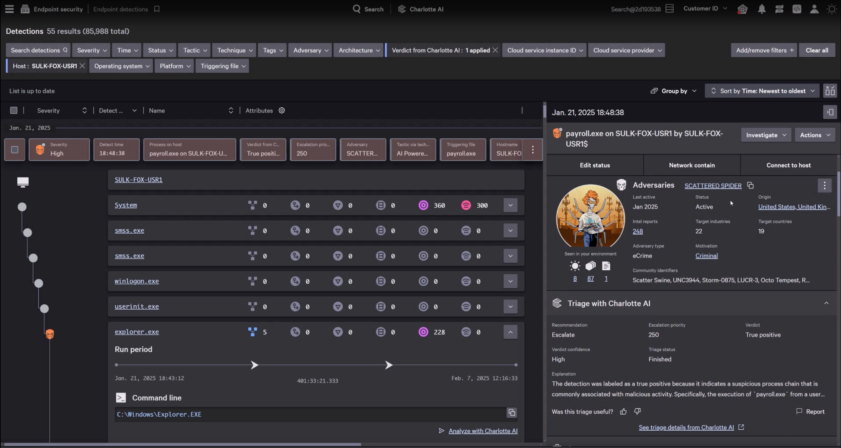
Task: Open the hamburger navigation menu
Action: click(9, 9)
